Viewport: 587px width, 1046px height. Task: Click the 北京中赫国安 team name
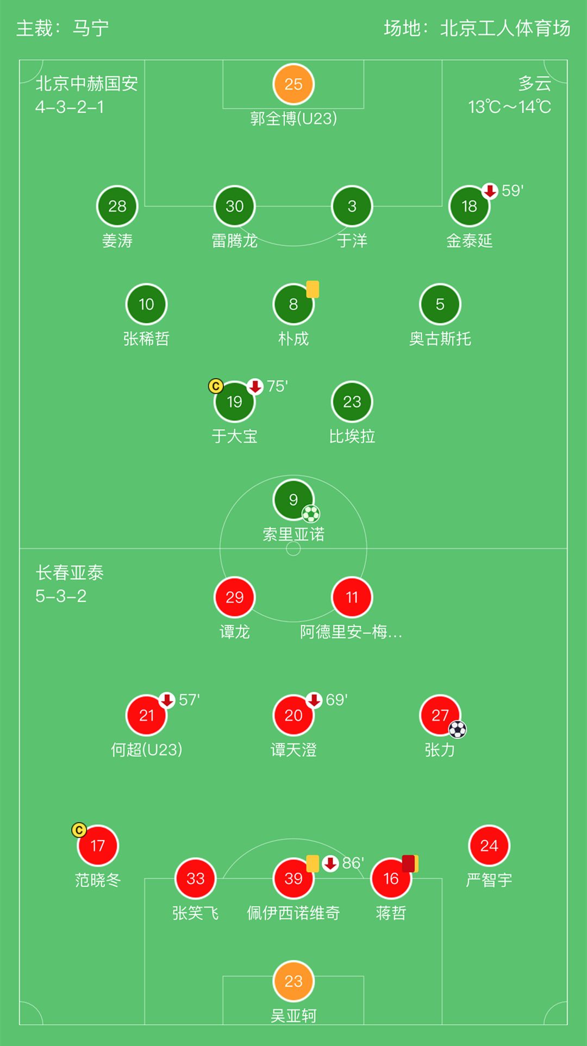pyautogui.click(x=86, y=84)
